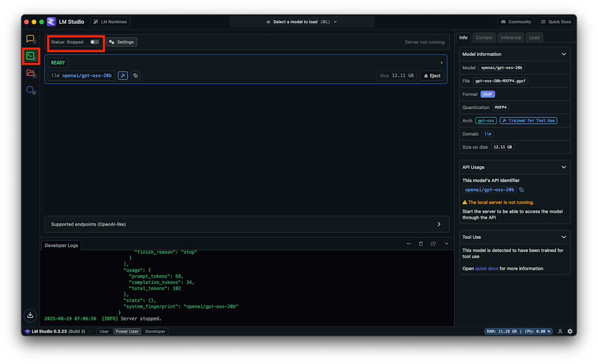Open app settings gear in status bar
This screenshot has width=598, height=364.
(570, 331)
